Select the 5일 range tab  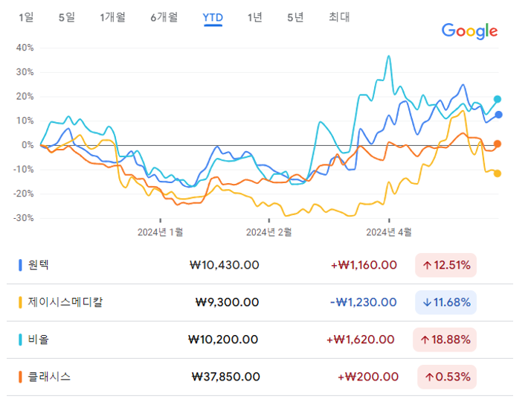67,17
